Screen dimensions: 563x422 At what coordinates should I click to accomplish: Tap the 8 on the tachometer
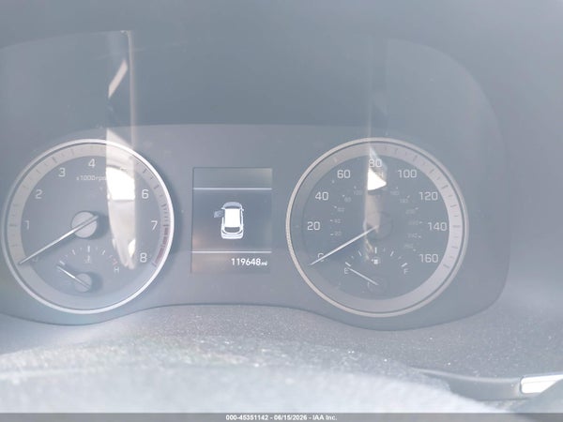144,257
